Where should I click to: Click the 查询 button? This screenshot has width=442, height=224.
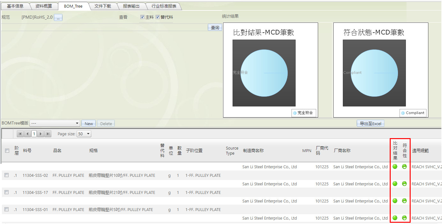pyautogui.click(x=215, y=28)
